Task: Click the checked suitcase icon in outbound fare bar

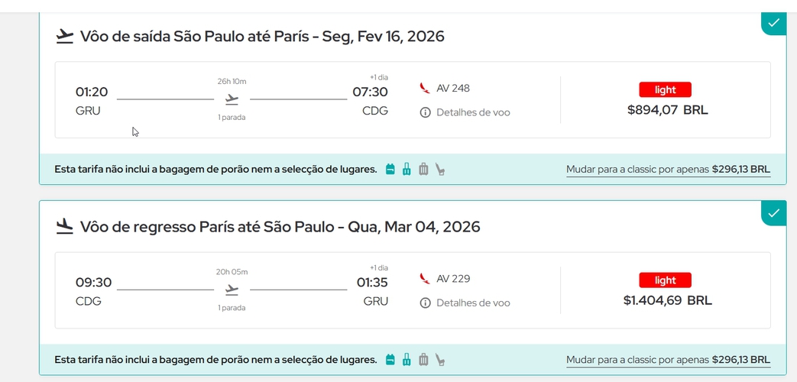Action: pyautogui.click(x=423, y=169)
